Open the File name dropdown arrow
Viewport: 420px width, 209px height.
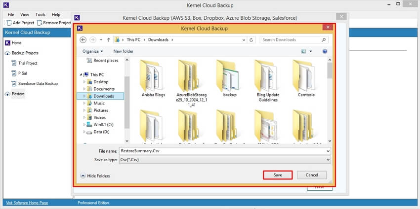coord(329,151)
